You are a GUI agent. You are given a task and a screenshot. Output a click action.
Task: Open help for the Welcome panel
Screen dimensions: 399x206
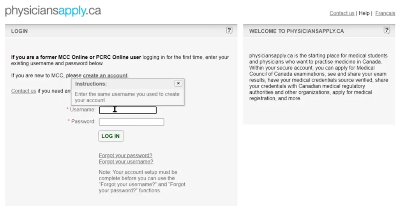[387, 30]
